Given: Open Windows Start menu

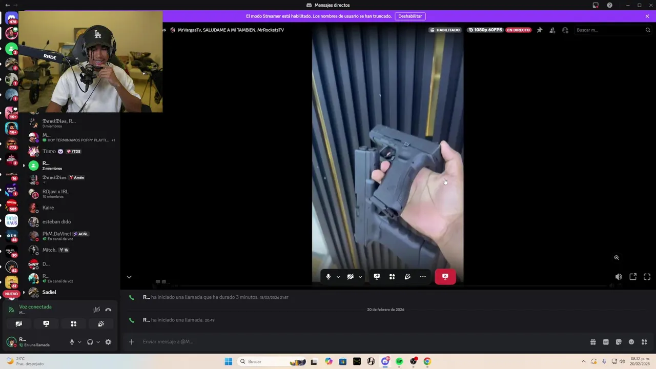Looking at the screenshot, I should point(228,361).
